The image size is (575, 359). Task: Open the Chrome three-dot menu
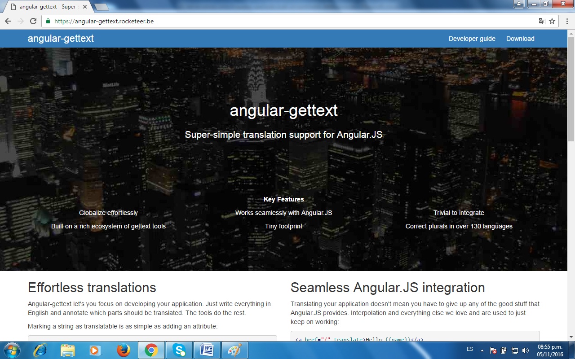(567, 21)
